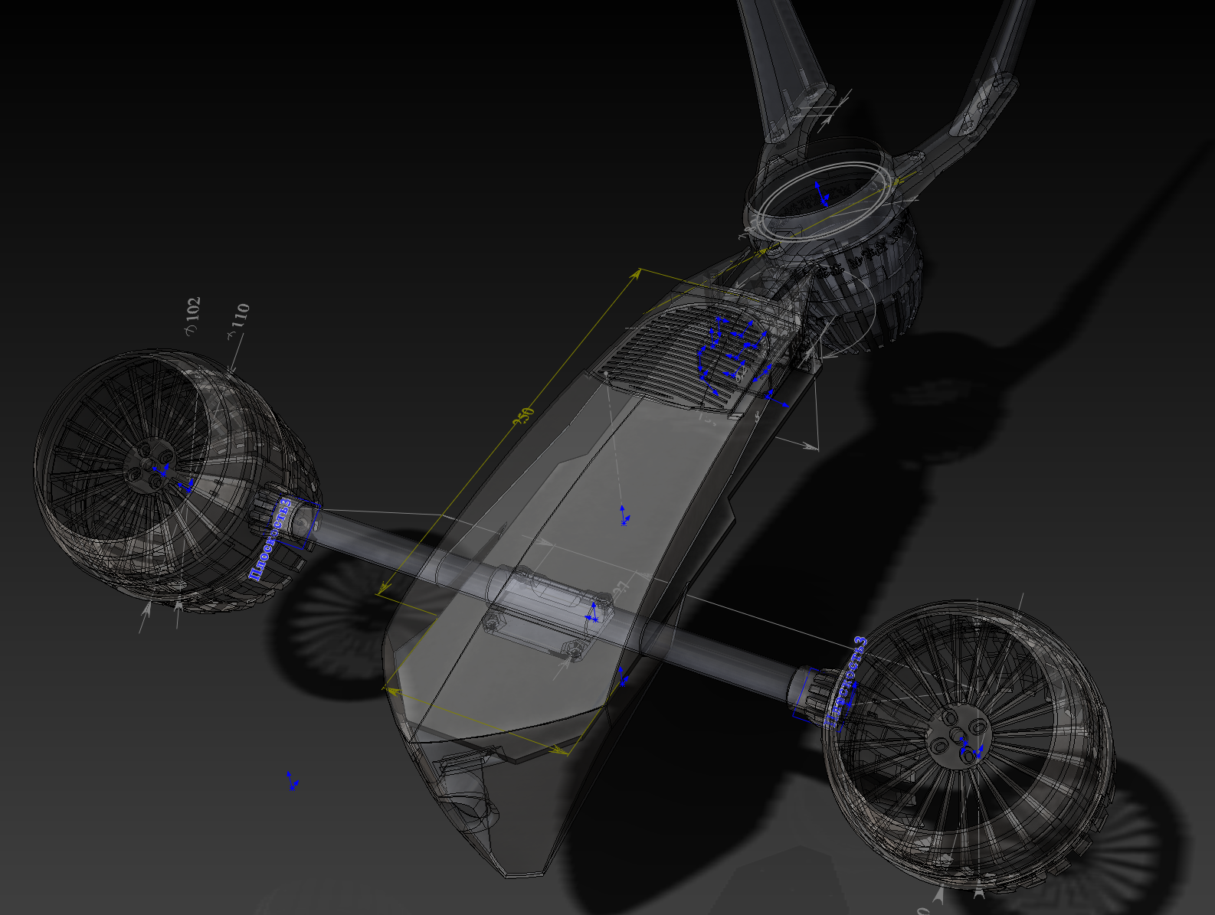
Task: Pick the blue origin triad on the axle clamp
Action: point(592,613)
